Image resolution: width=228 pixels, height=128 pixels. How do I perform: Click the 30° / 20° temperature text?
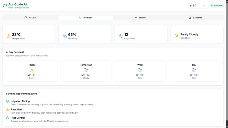pyautogui.click(x=86, y=75)
